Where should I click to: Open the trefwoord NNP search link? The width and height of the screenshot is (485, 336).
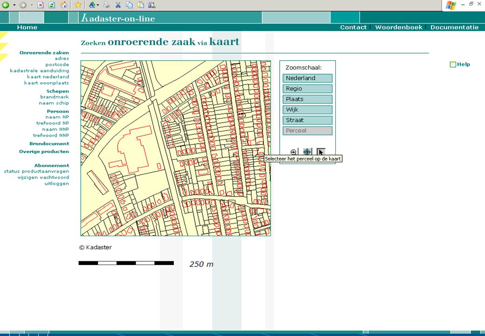click(x=51, y=135)
